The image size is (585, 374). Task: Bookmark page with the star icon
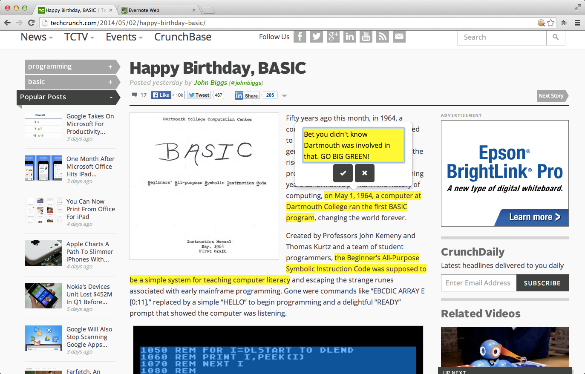click(551, 23)
